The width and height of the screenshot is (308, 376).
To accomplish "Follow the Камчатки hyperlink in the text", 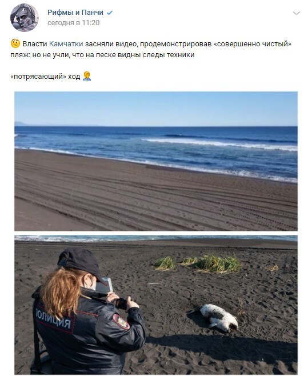I will [66, 44].
